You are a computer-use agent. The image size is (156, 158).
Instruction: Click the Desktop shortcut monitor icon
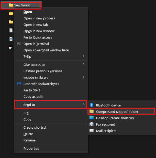(x=92, y=118)
